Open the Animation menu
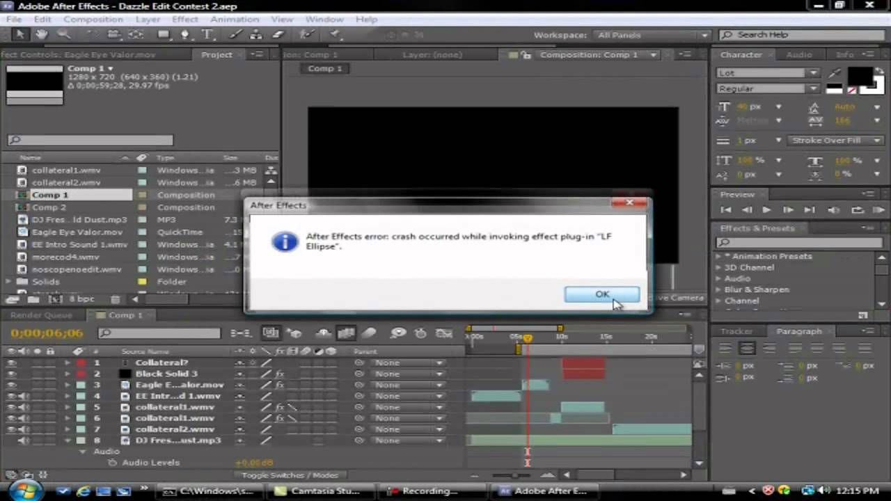 click(x=235, y=19)
